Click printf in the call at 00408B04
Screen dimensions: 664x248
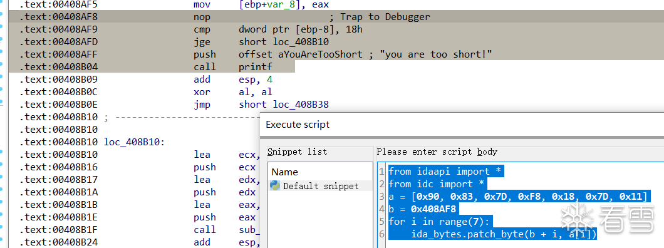click(x=256, y=67)
